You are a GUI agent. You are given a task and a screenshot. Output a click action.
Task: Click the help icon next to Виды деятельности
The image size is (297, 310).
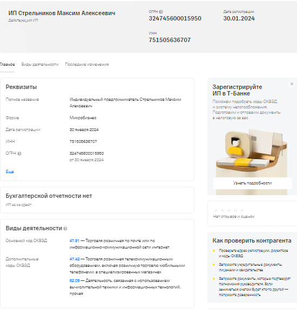(65, 229)
